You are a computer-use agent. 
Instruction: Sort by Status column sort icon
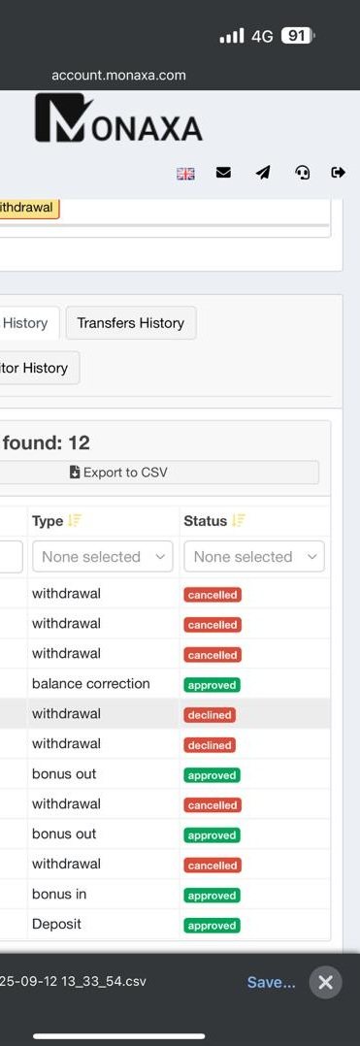[x=238, y=521]
